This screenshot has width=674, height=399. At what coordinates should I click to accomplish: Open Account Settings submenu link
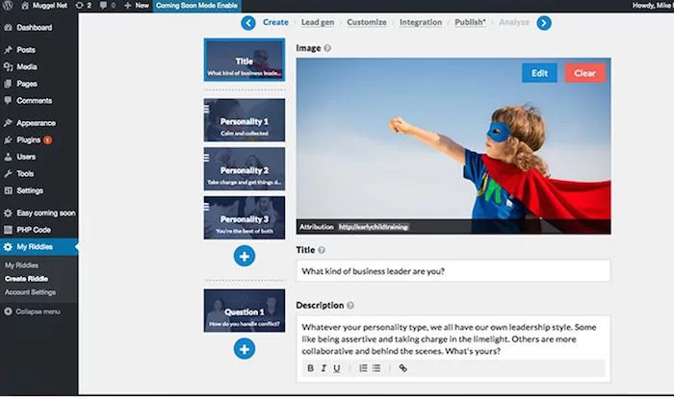(30, 292)
